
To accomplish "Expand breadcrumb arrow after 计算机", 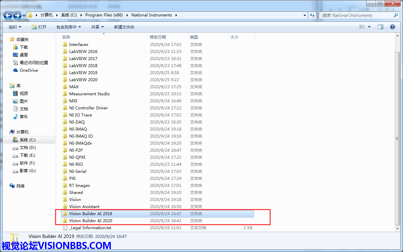I will click(x=57, y=15).
